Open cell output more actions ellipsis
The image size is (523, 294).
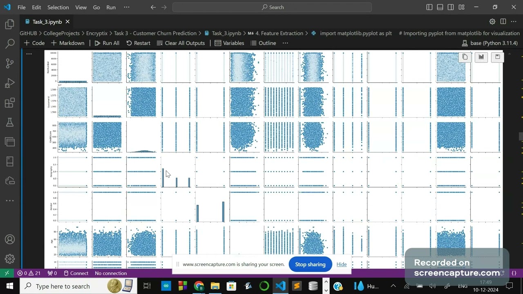coord(29,53)
